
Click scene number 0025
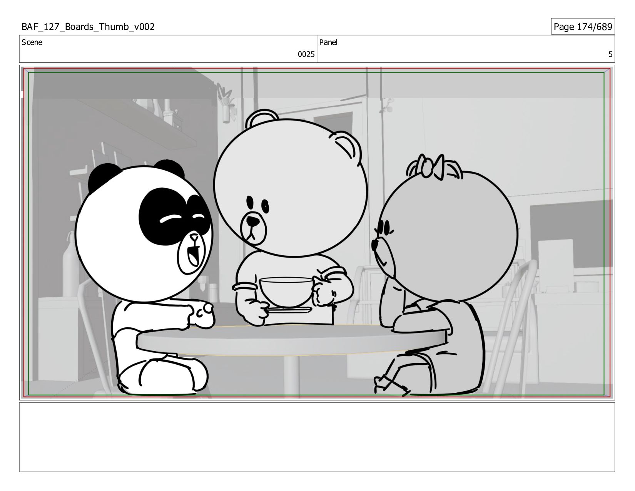(306, 54)
